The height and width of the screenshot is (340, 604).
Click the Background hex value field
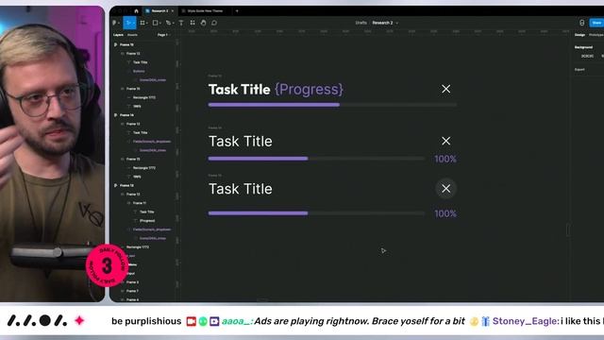[x=587, y=57]
